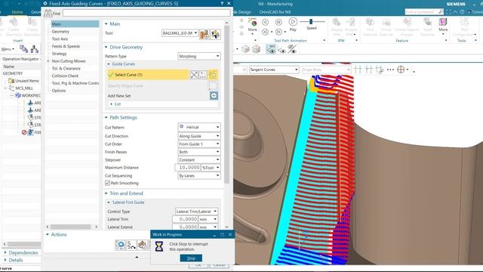The height and width of the screenshot is (272, 483).
Task: Click the Play animation button
Action: pos(293,22)
